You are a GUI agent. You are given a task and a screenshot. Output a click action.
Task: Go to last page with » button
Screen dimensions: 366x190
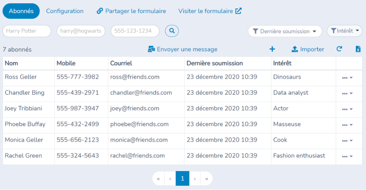click(207, 179)
